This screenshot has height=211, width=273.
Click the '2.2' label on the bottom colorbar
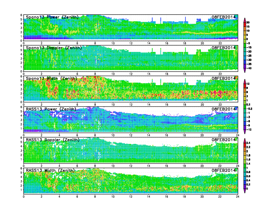click(248, 147)
